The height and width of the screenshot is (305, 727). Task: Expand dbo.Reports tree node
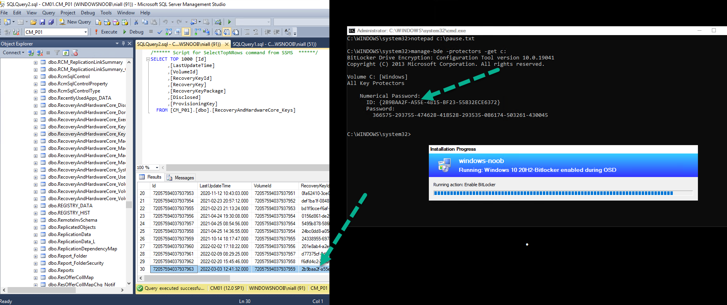coord(35,271)
